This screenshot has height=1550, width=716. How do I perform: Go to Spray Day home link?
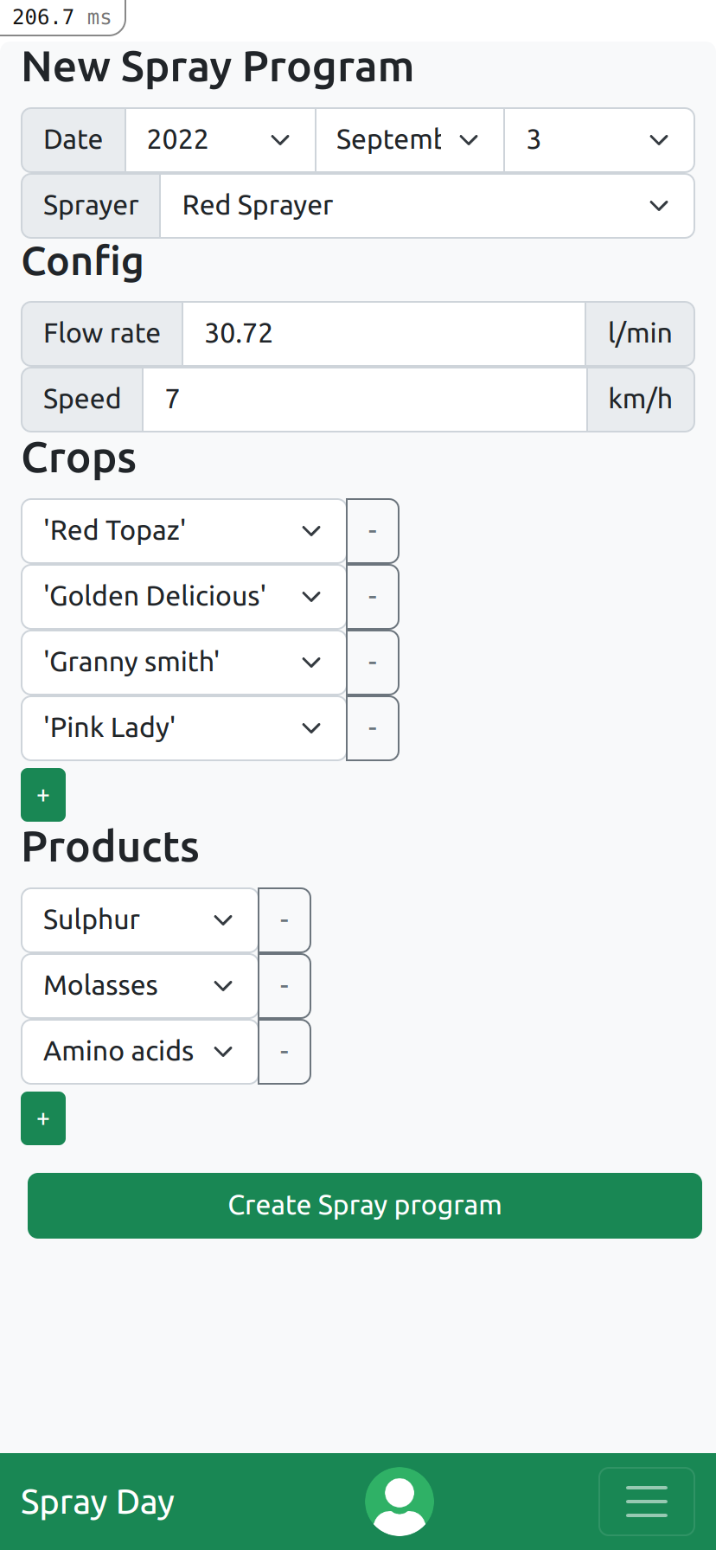coord(98,1502)
